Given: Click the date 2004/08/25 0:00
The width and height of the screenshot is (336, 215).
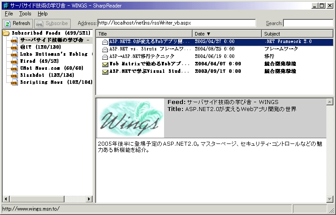Looking at the screenshot, I should tap(214, 49).
